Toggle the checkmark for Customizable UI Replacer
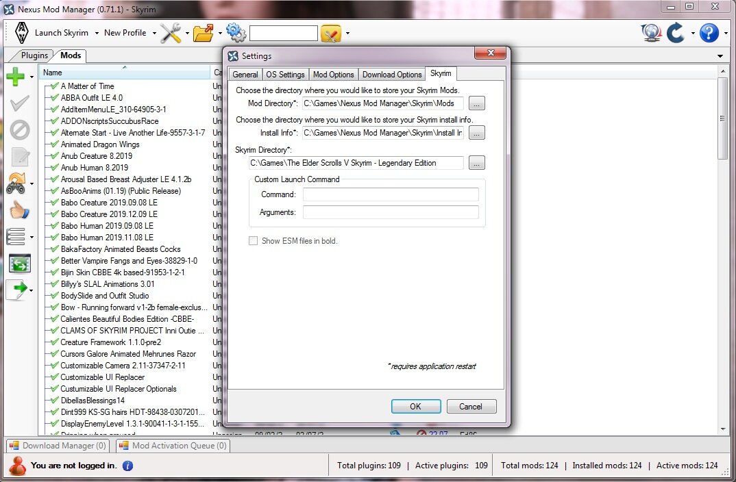736x482 pixels. point(55,377)
